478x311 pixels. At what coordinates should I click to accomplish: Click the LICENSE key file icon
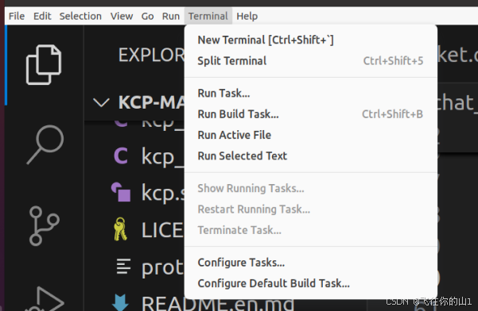(120, 229)
